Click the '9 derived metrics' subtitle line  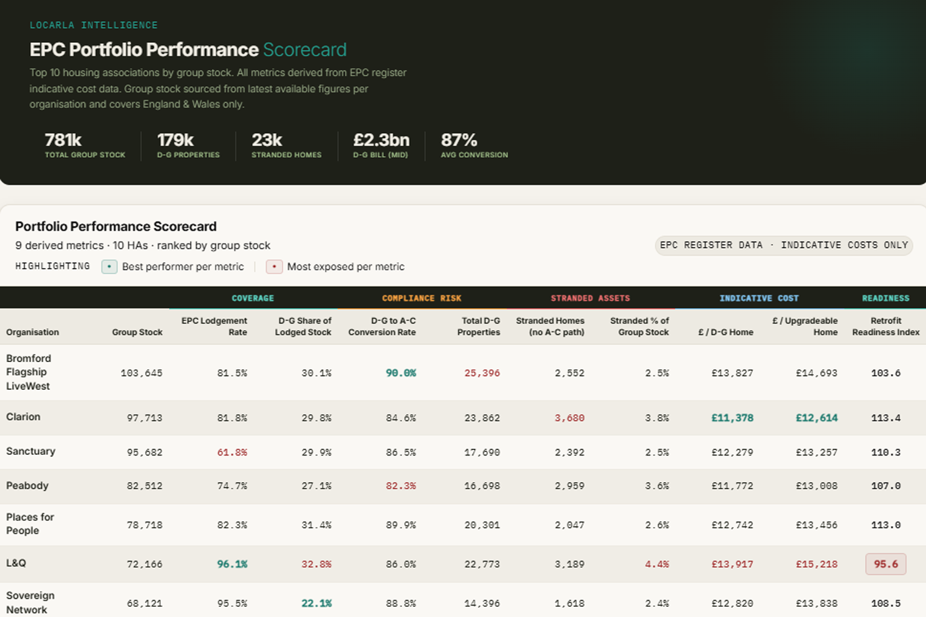(143, 246)
